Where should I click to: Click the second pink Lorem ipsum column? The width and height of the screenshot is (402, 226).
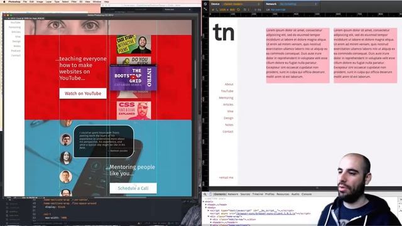point(366,55)
